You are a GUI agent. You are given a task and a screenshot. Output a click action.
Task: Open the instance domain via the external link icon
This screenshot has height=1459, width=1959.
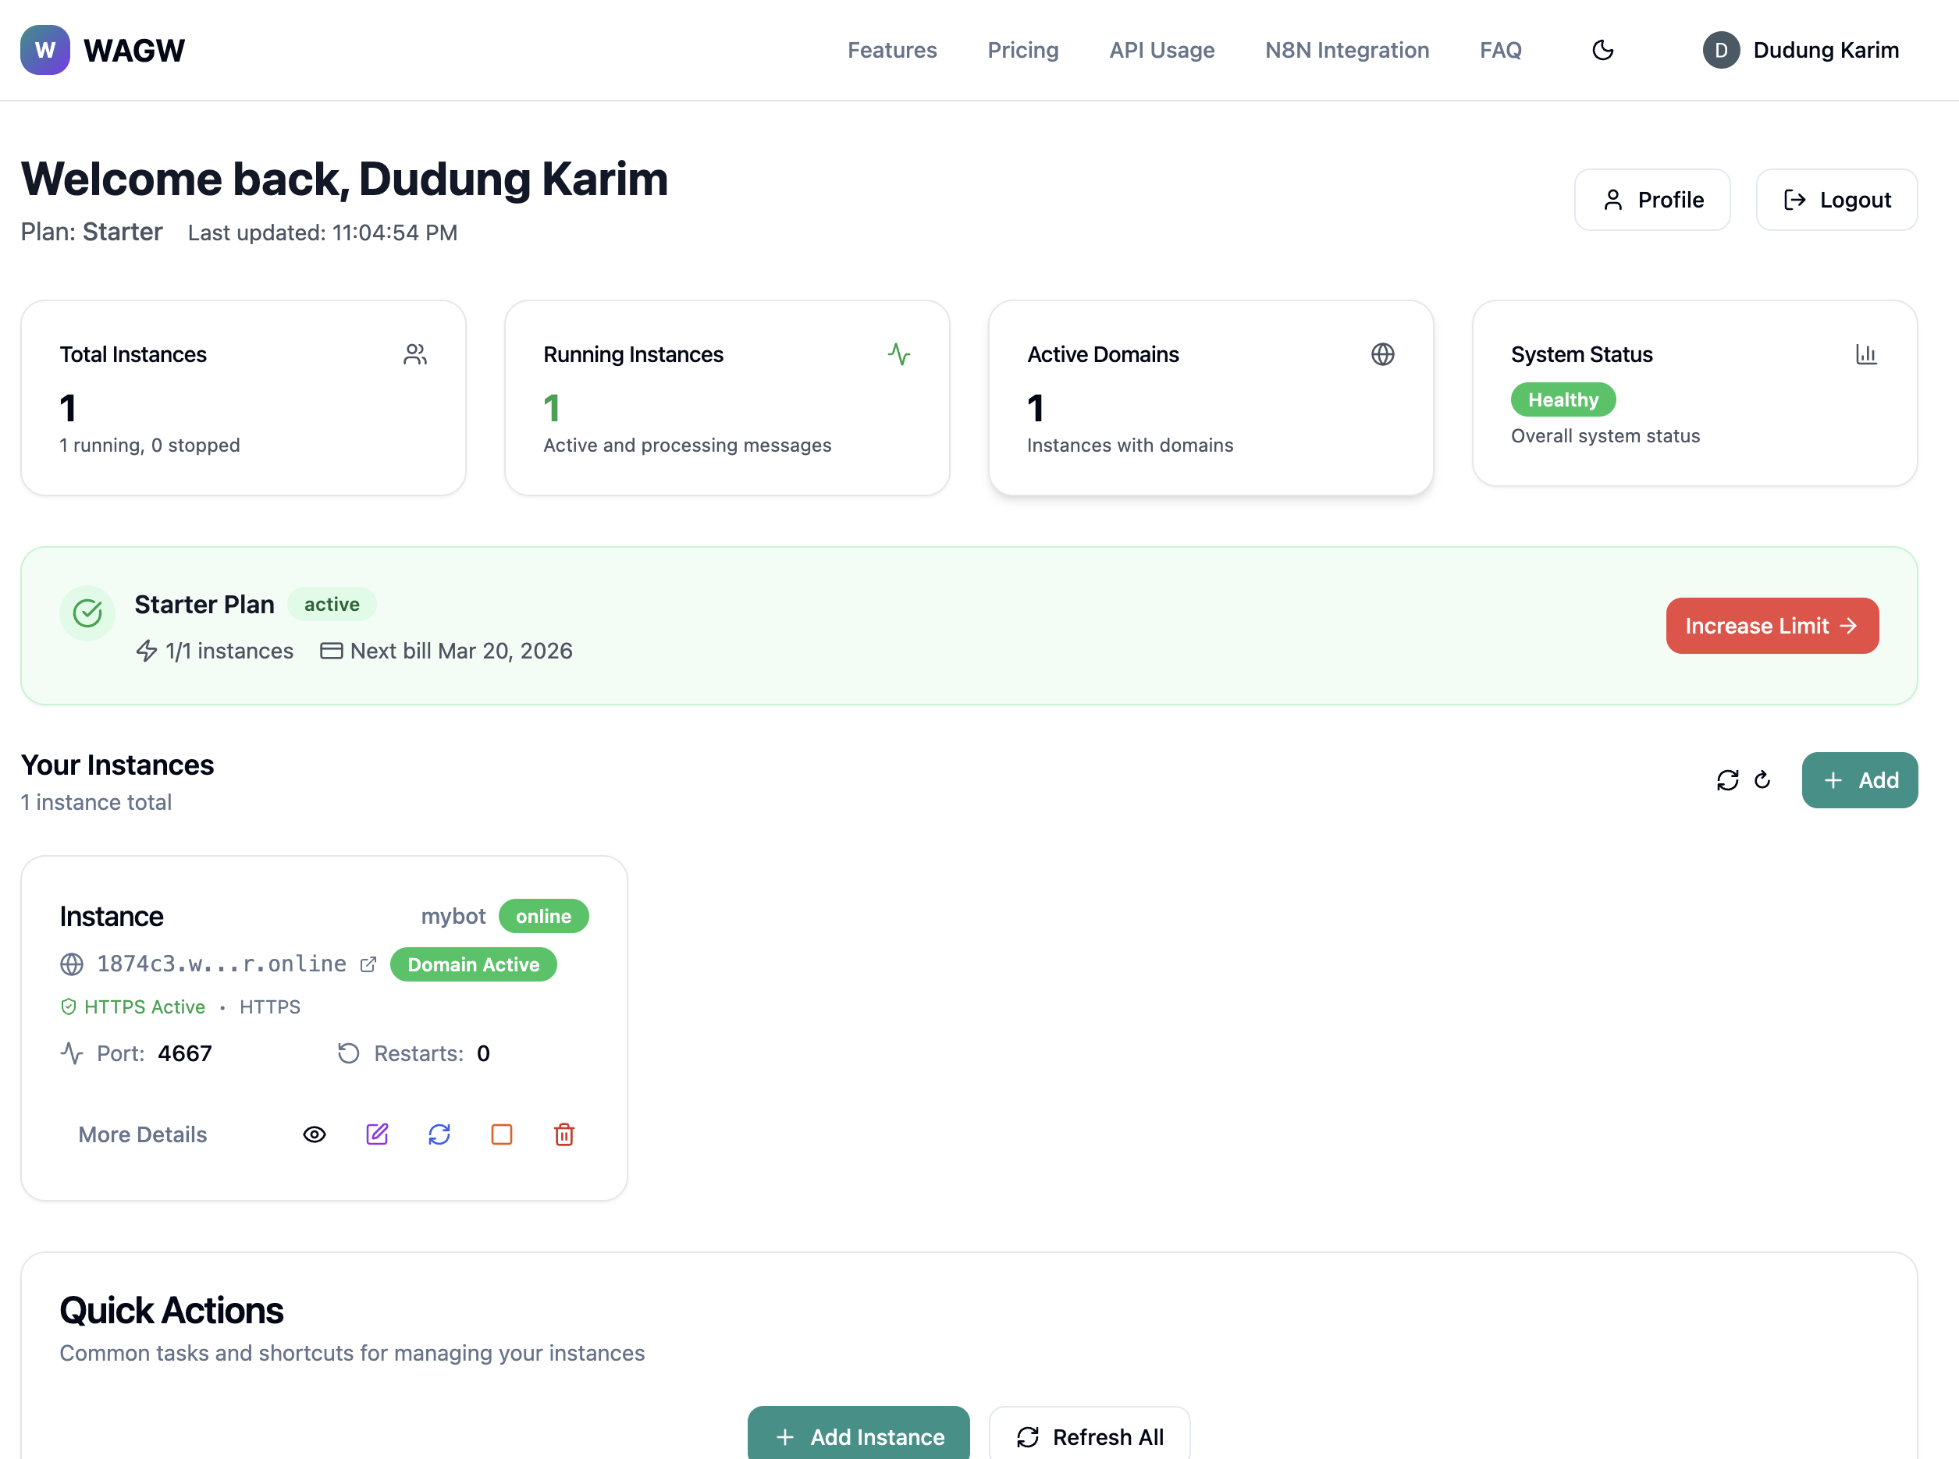[367, 964]
